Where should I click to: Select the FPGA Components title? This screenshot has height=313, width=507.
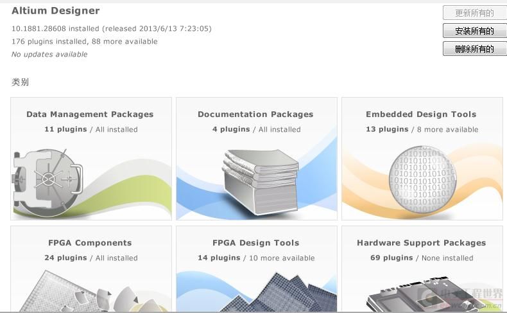pyautogui.click(x=90, y=243)
